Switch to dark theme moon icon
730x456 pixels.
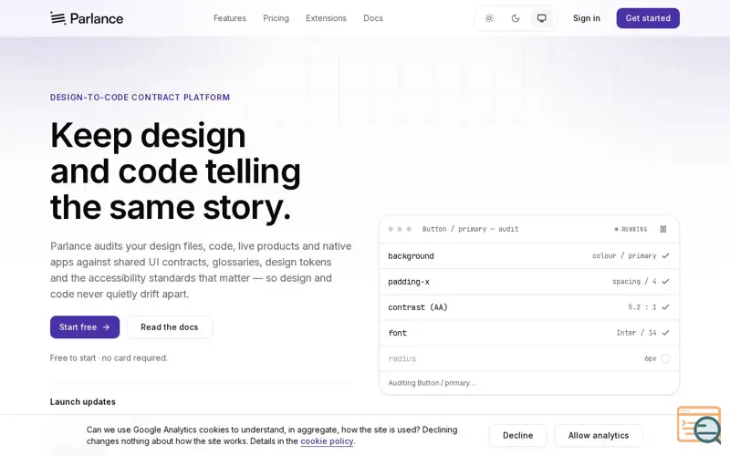(516, 18)
